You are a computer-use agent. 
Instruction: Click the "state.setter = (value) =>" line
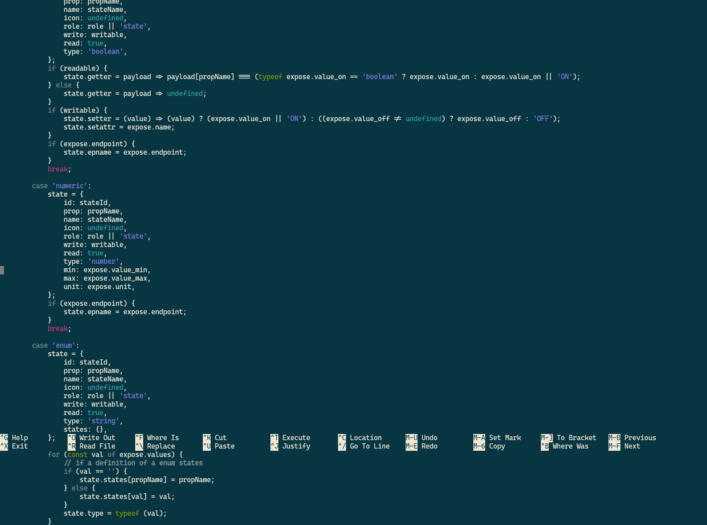(312, 119)
